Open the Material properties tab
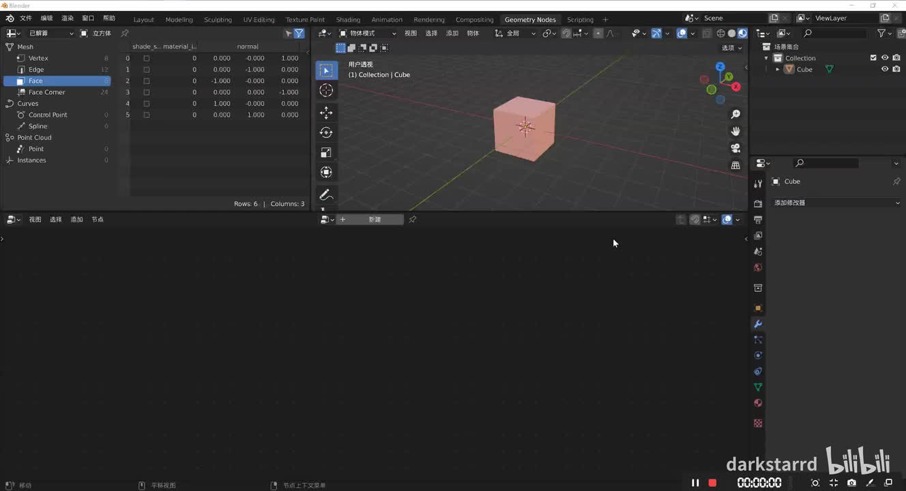Screen dimensions: 906x491 (757, 403)
